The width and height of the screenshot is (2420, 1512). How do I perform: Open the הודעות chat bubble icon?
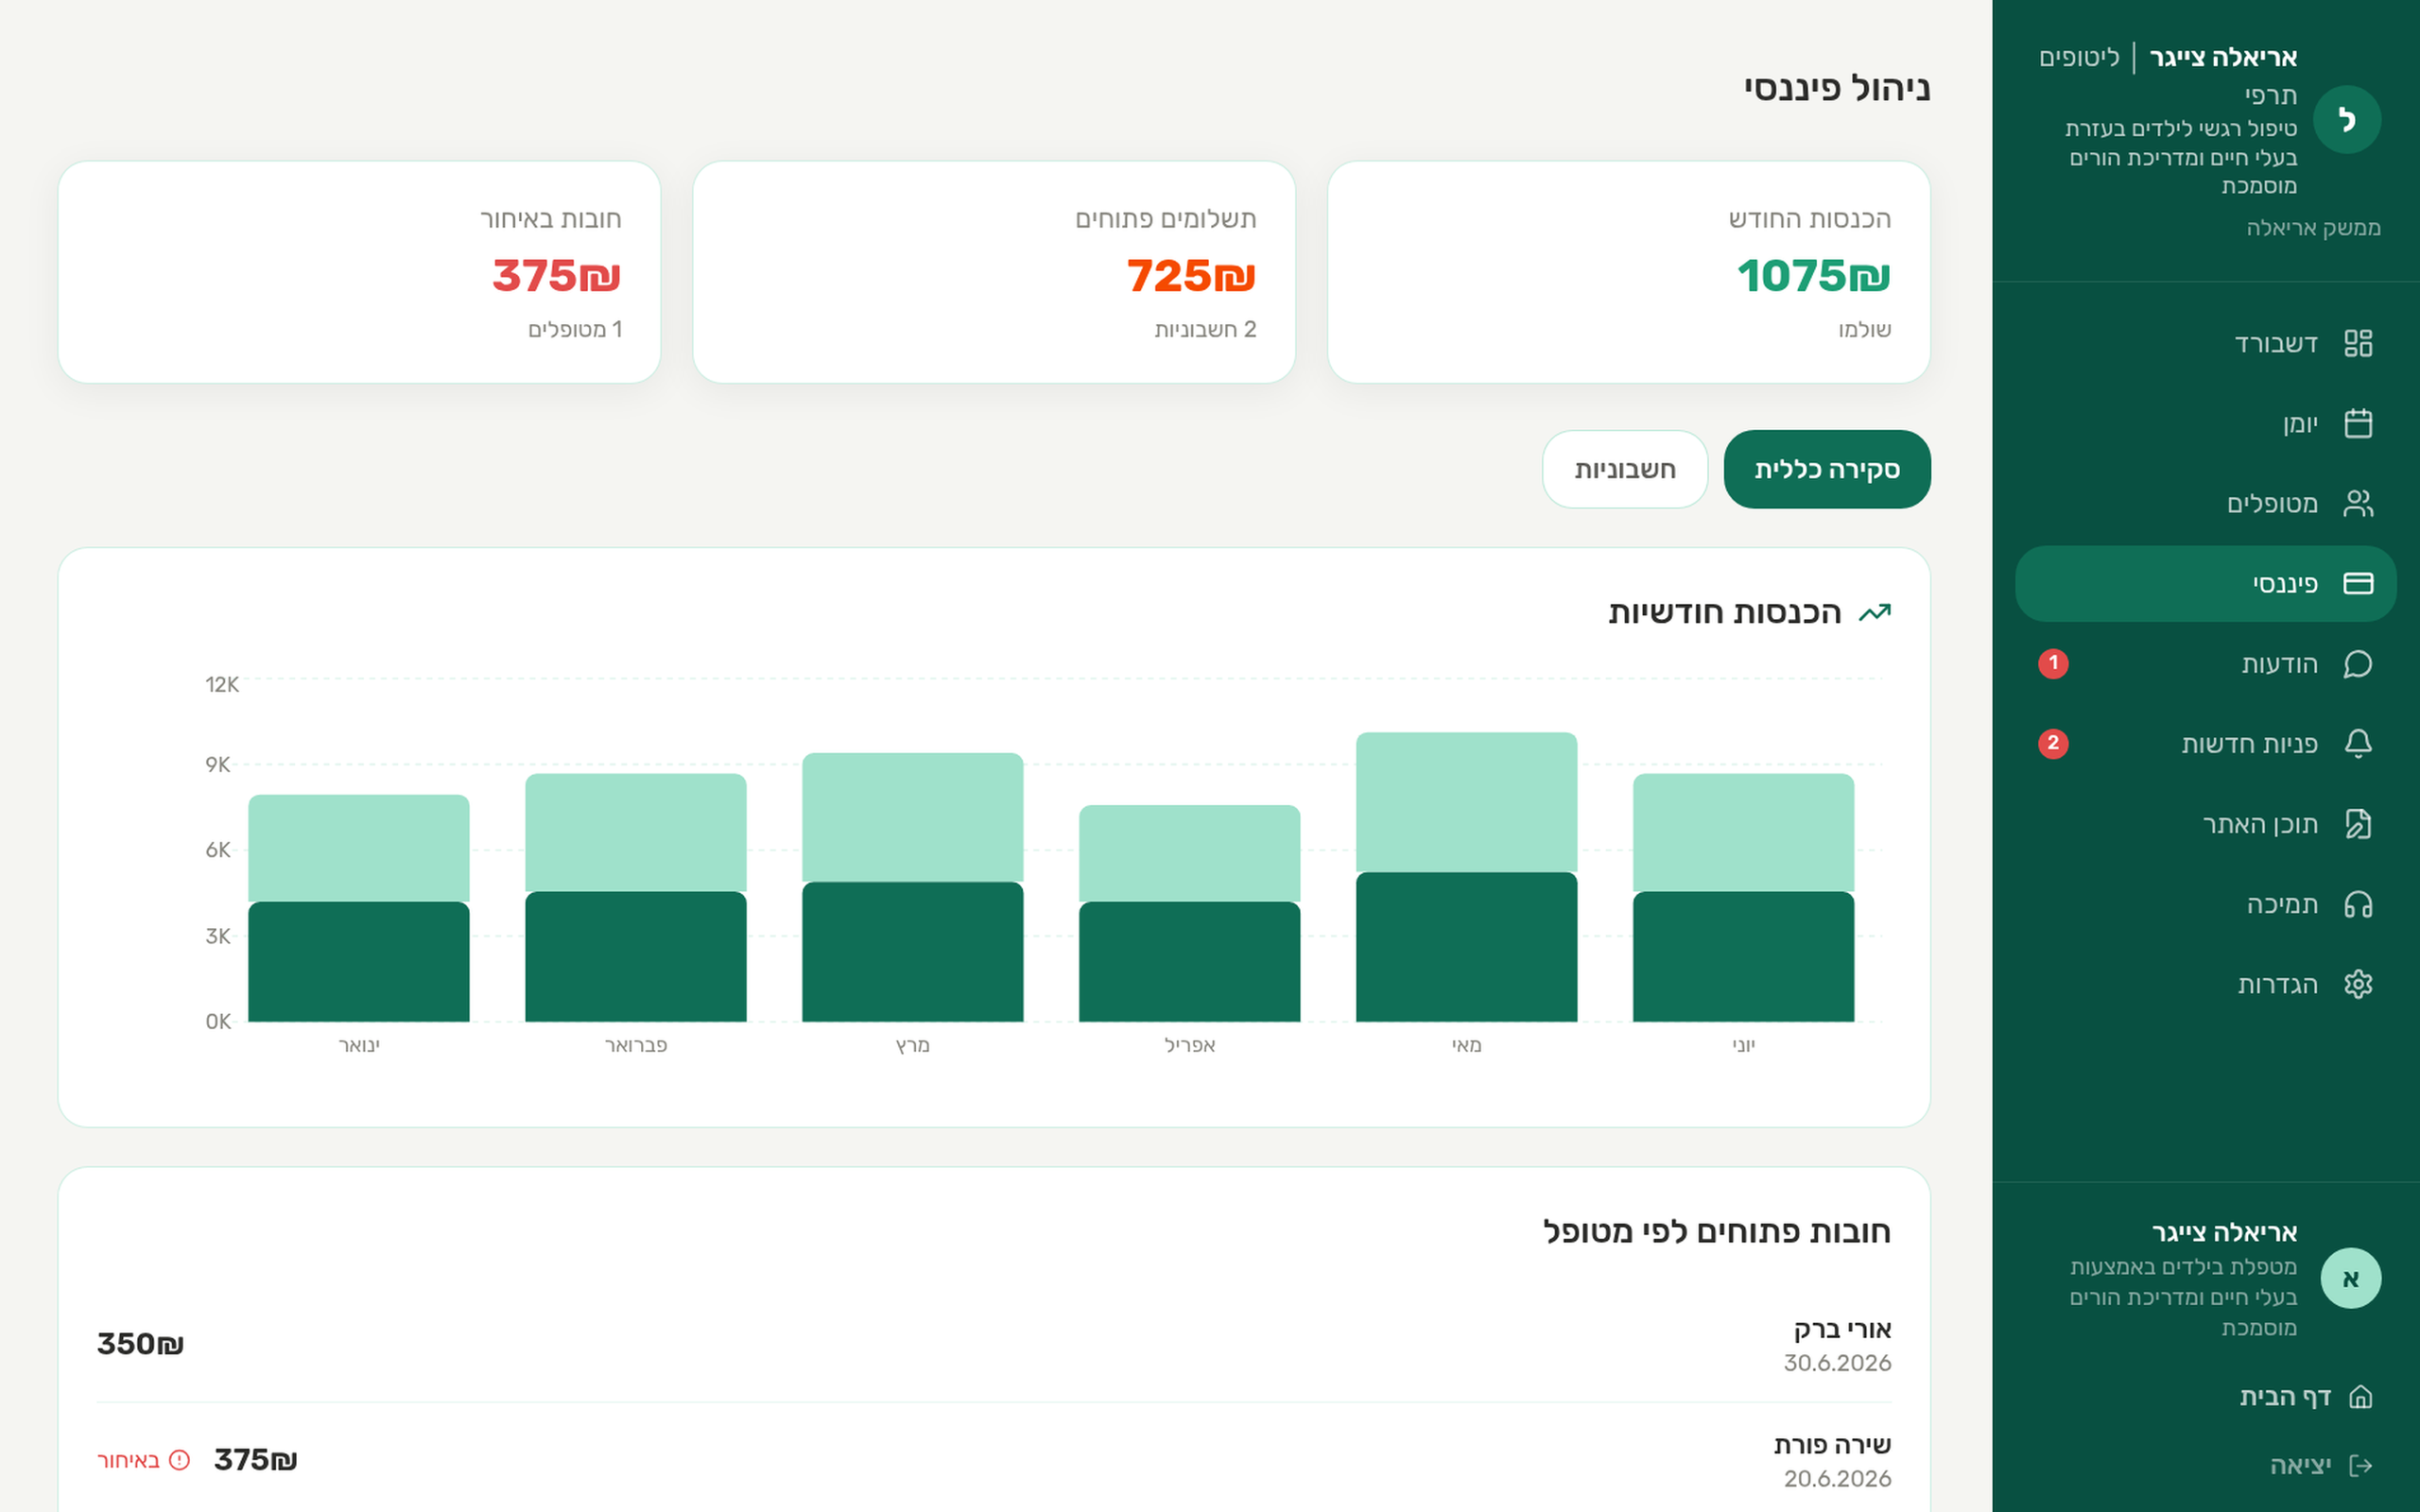click(x=2357, y=664)
